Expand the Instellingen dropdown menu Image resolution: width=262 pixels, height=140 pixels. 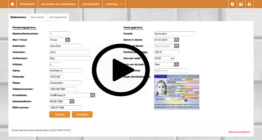[x=114, y=4]
